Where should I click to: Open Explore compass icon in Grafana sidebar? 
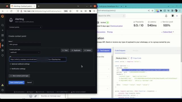click(3, 40)
